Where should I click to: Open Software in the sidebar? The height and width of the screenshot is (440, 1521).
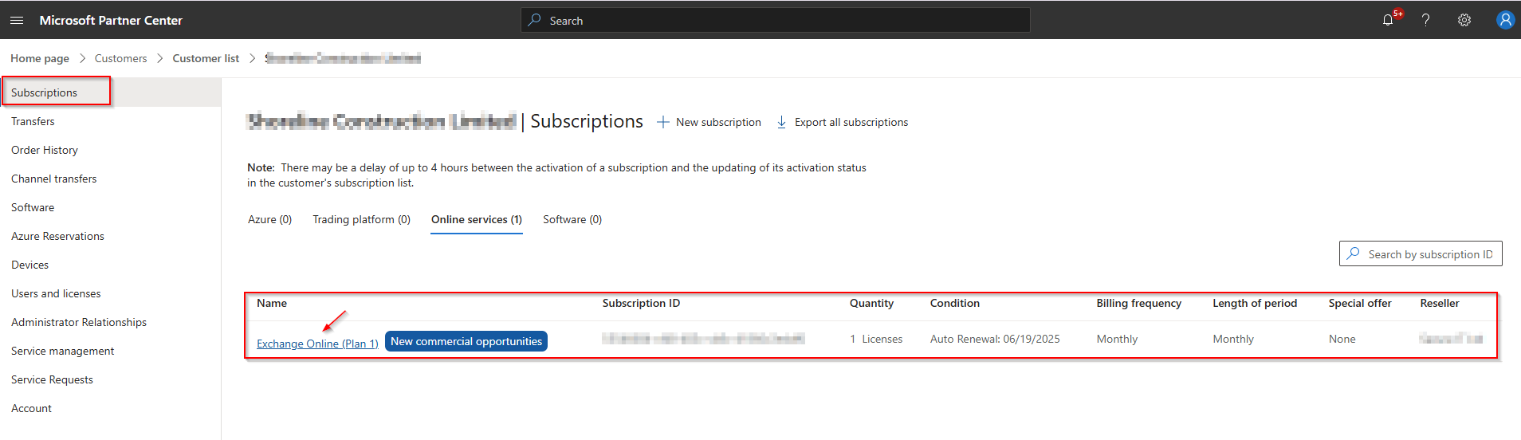pyautogui.click(x=33, y=207)
